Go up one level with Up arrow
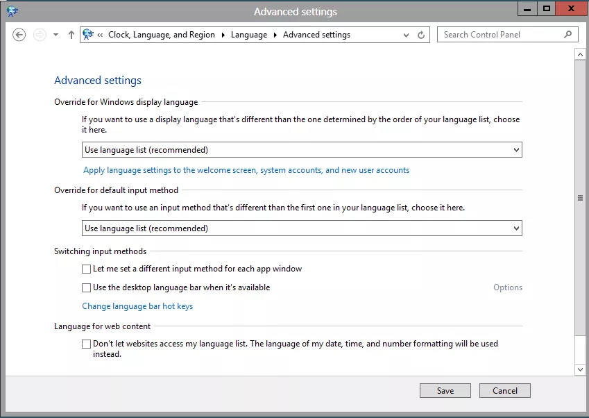 (x=71, y=35)
